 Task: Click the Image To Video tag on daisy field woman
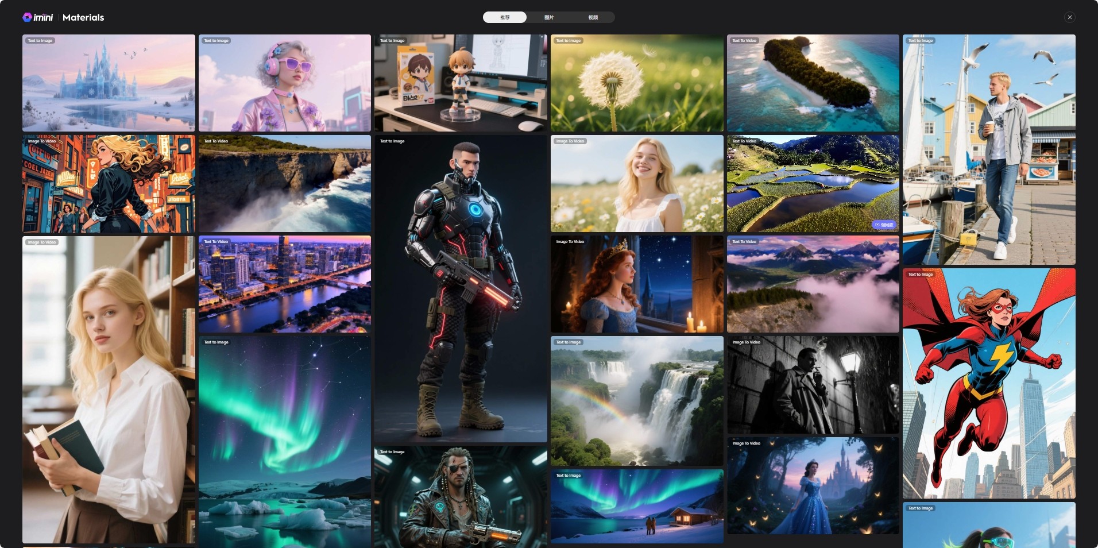tap(570, 141)
